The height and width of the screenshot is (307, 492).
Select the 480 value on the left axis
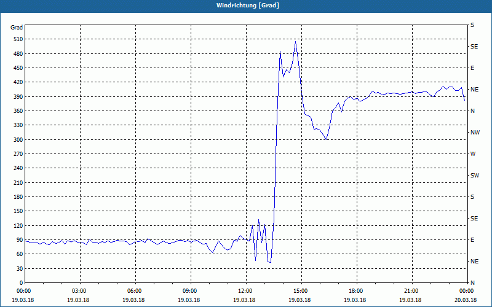coord(18,54)
